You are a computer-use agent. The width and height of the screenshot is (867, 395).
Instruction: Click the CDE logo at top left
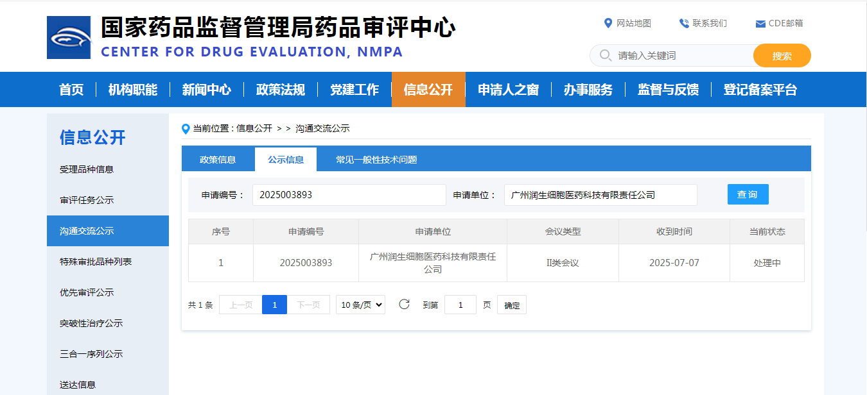tap(69, 36)
